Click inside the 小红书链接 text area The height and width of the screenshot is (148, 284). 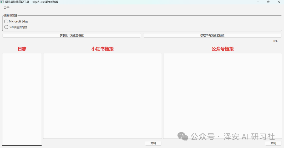[102, 96]
